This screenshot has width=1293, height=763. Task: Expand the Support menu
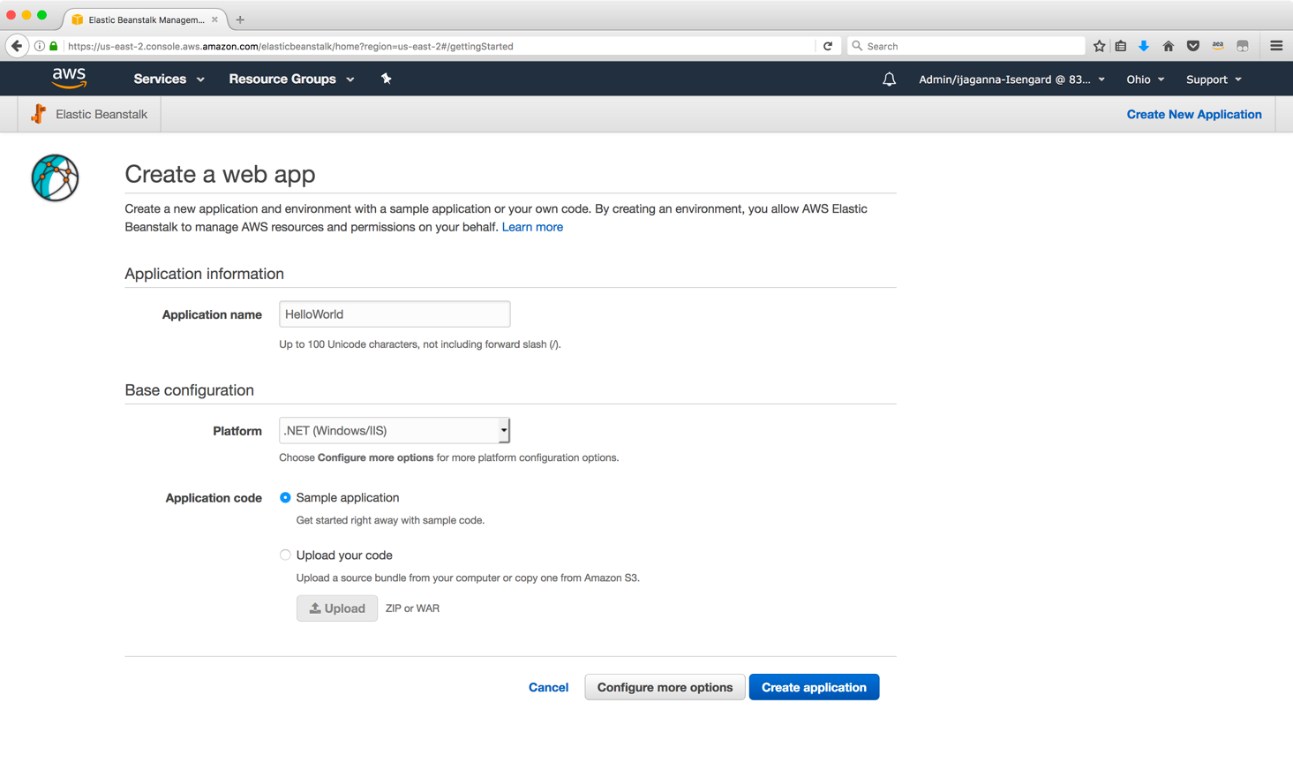tap(1214, 79)
